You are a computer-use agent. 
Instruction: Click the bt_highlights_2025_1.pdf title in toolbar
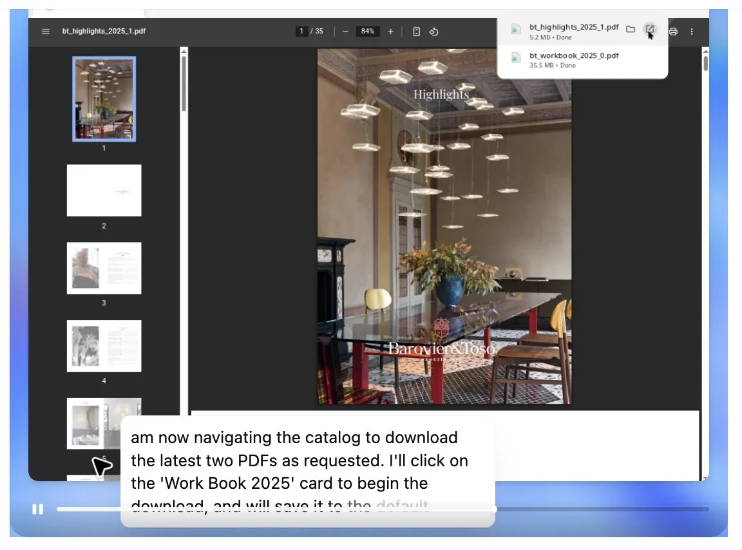104,32
